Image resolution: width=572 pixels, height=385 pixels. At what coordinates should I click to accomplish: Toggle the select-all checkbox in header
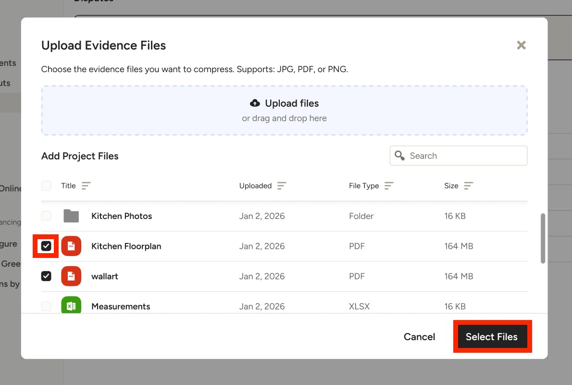click(46, 186)
